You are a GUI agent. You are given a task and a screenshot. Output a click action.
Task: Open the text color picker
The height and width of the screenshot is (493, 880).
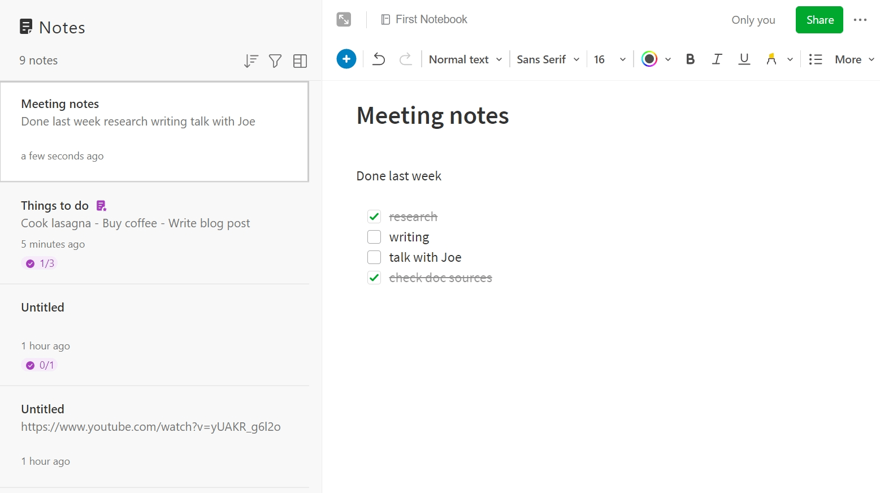pos(649,59)
